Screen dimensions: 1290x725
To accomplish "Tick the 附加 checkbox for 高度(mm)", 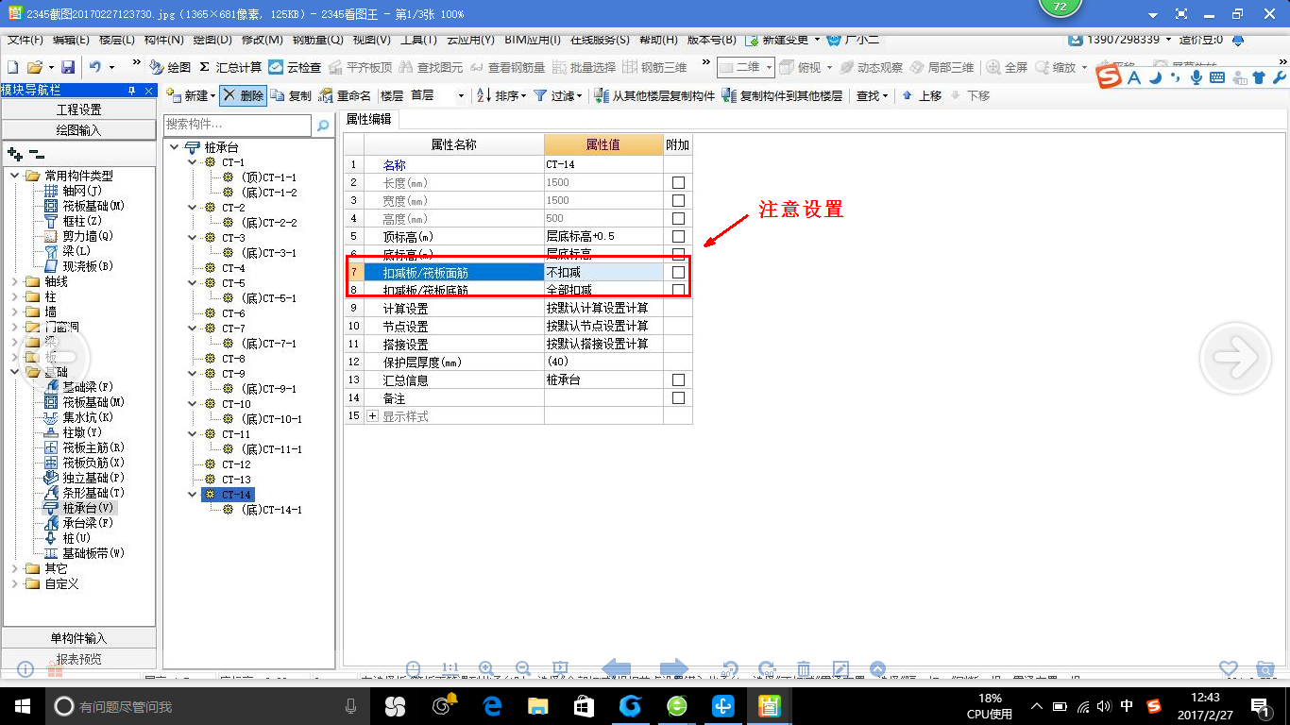I will point(678,218).
